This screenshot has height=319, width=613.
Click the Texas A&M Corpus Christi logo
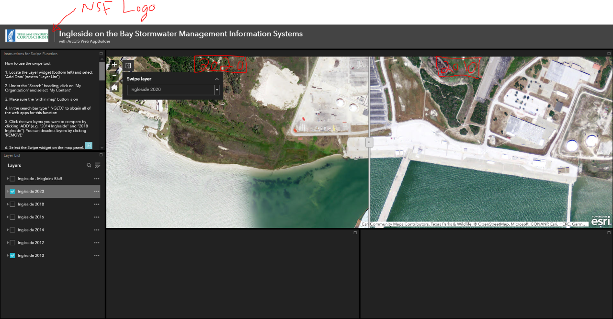(x=26, y=35)
